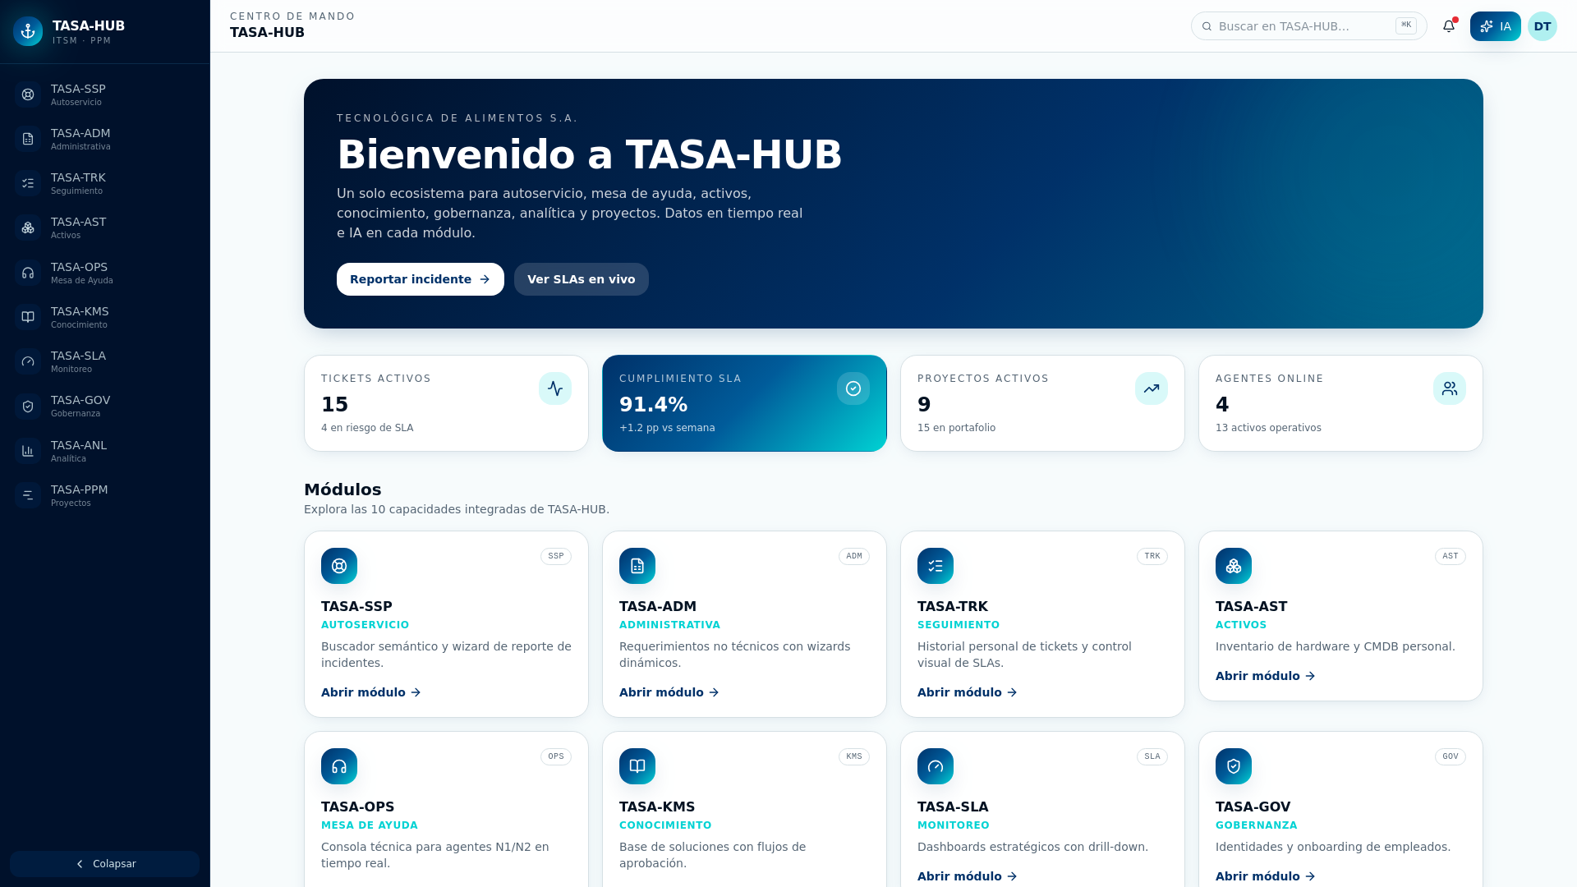Click the TRK badge on the TASA-TRK card
Image resolution: width=1577 pixels, height=887 pixels.
coord(1152,556)
